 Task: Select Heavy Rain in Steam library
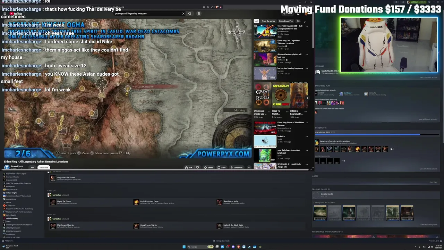tap(10, 186)
